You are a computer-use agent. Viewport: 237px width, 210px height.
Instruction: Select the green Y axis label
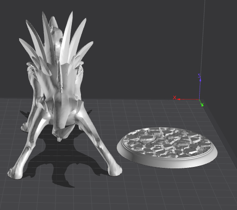point(203,105)
